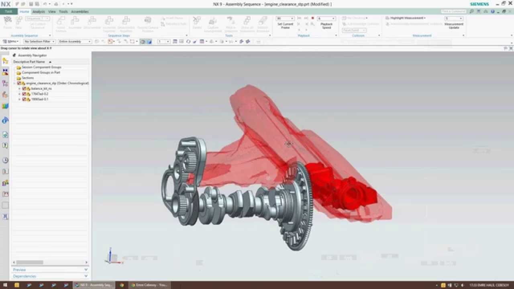Open the History clock sidebar tab
This screenshot has height=289, width=514.
coord(5,161)
